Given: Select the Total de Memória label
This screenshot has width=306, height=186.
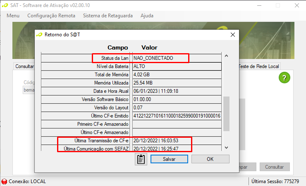Looking at the screenshot, I should 112,75.
